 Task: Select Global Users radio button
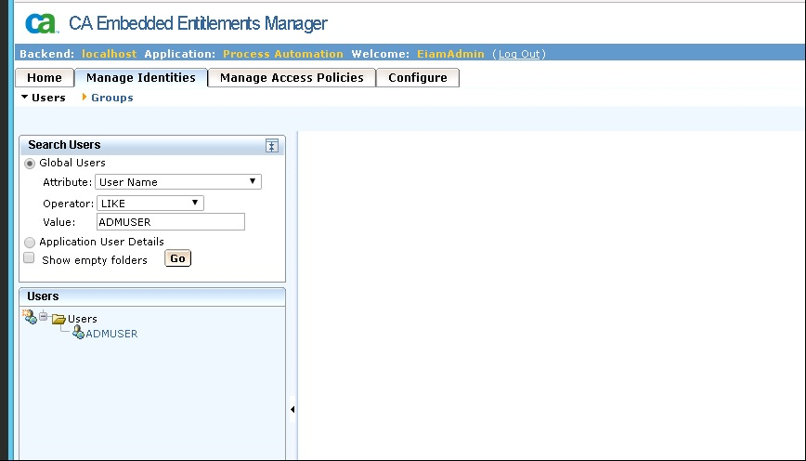click(30, 164)
